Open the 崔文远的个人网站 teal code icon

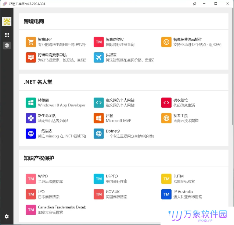coord(99,103)
